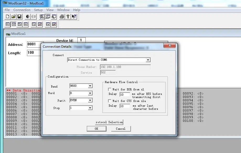Image resolution: width=241 pixels, height=153 pixels.
Task: Select hexadecimal display format icon (0x)
Action: [x=26, y=24]
